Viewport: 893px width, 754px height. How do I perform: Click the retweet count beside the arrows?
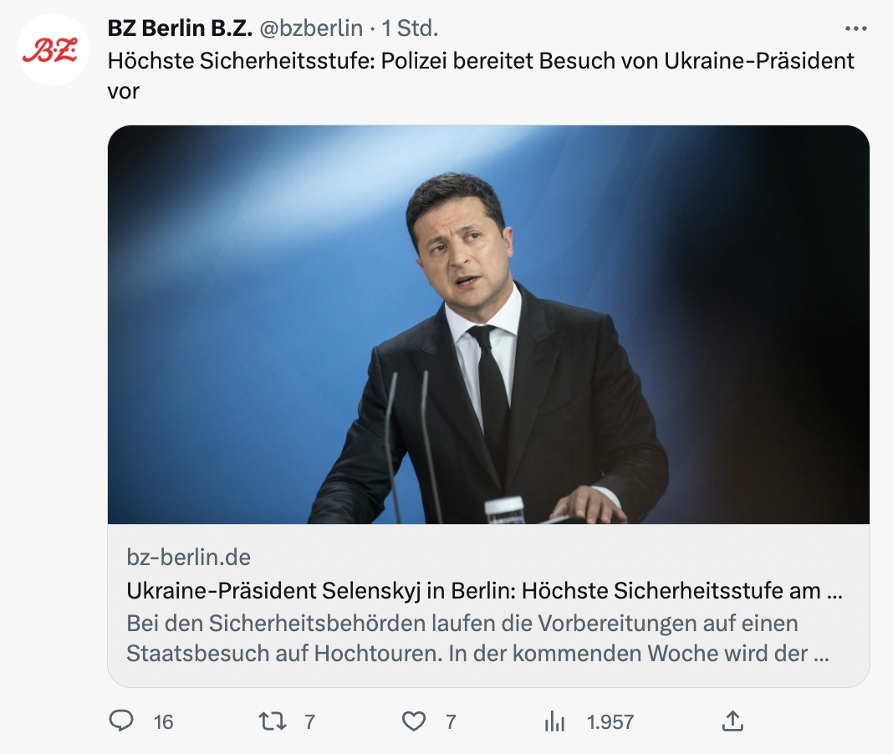coord(309,721)
